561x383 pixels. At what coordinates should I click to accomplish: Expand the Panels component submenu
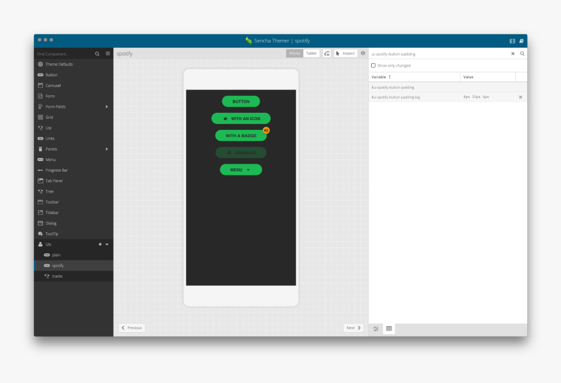point(108,149)
